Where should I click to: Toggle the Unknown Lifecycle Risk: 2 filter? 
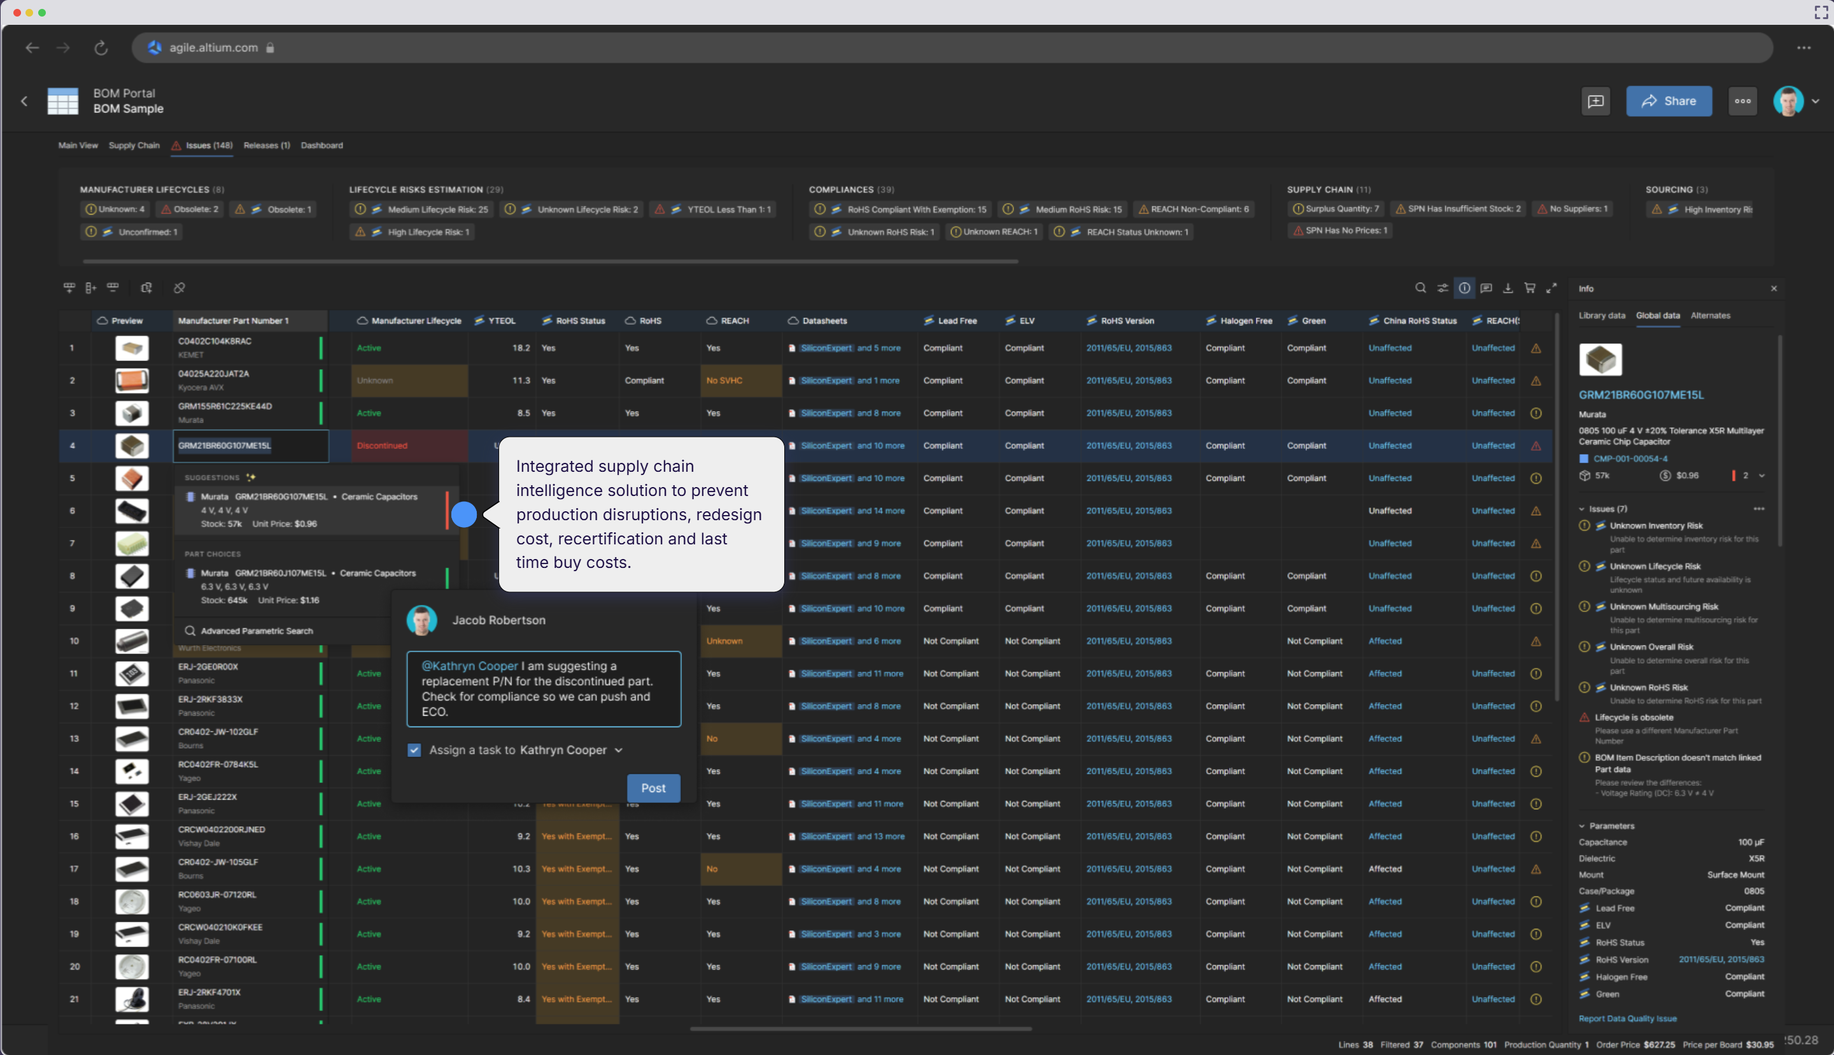click(571, 209)
